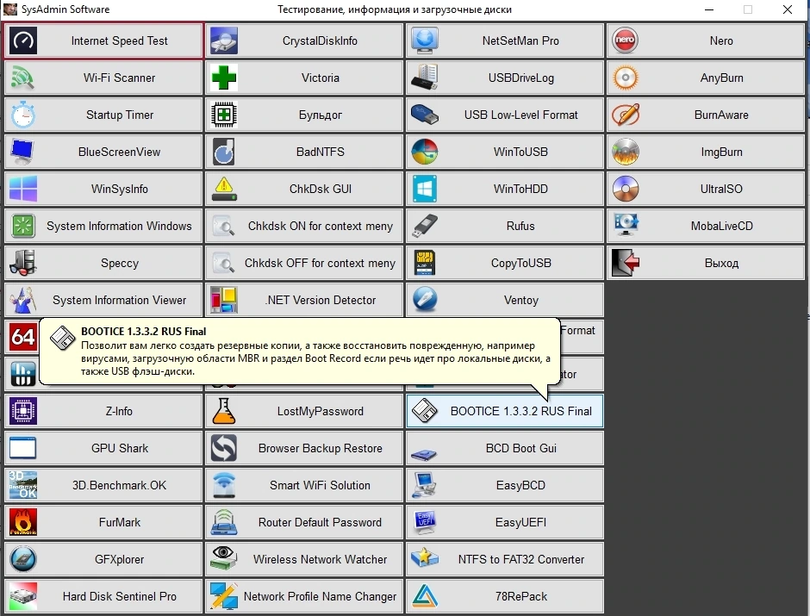
Task: Run Chkdsk ON for context meny
Action: [304, 227]
